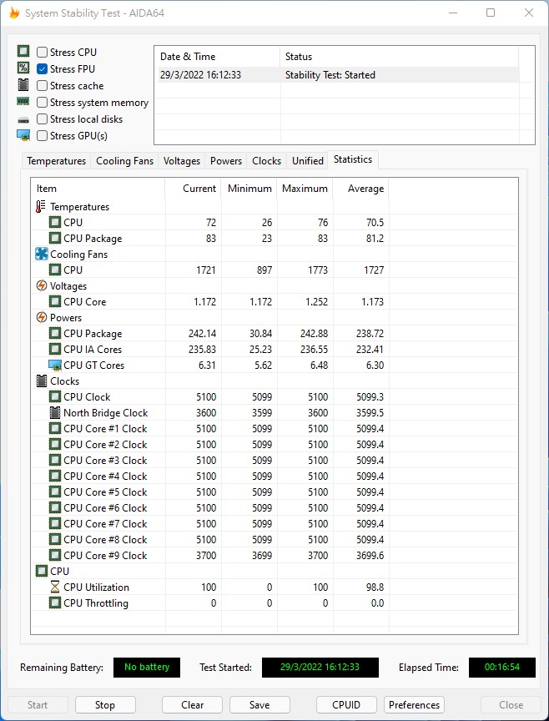This screenshot has height=721, width=549.
Task: Click the cache chip icon beside Stress cache
Action: [23, 85]
